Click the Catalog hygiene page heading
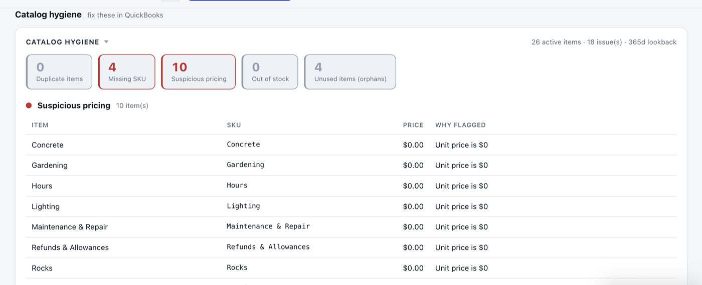 (48, 14)
